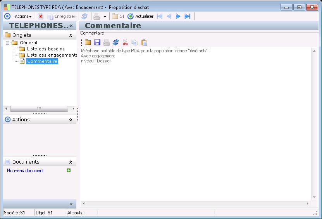Screen dimensions: 322x219
Task: Click the Documents panel page icon
Action: coord(8,162)
